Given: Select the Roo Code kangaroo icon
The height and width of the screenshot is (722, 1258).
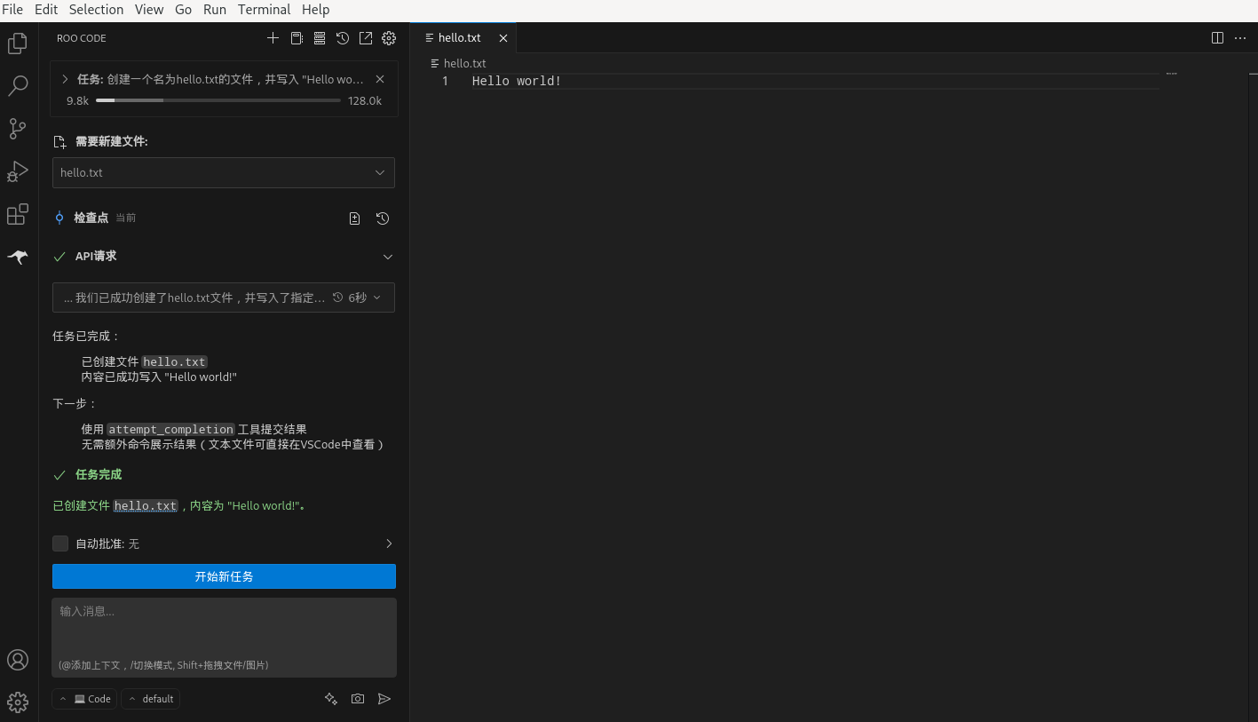Looking at the screenshot, I should [18, 257].
